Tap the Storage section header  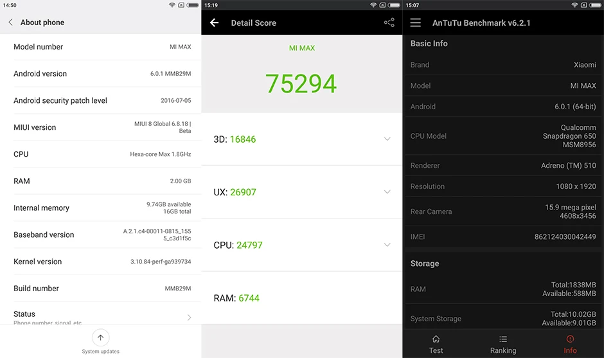425,264
